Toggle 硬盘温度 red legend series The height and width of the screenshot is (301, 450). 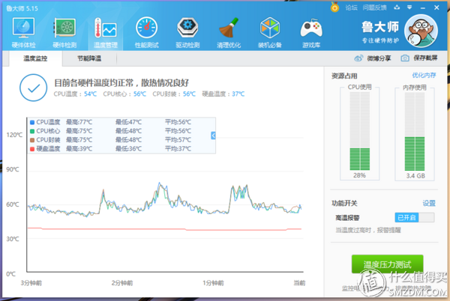[x=32, y=149]
